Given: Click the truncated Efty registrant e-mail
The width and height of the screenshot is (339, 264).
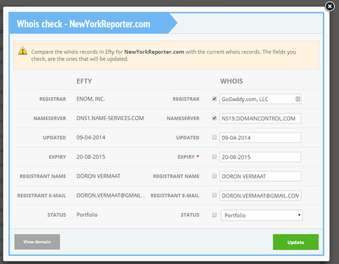Looking at the screenshot, I should (x=111, y=195).
